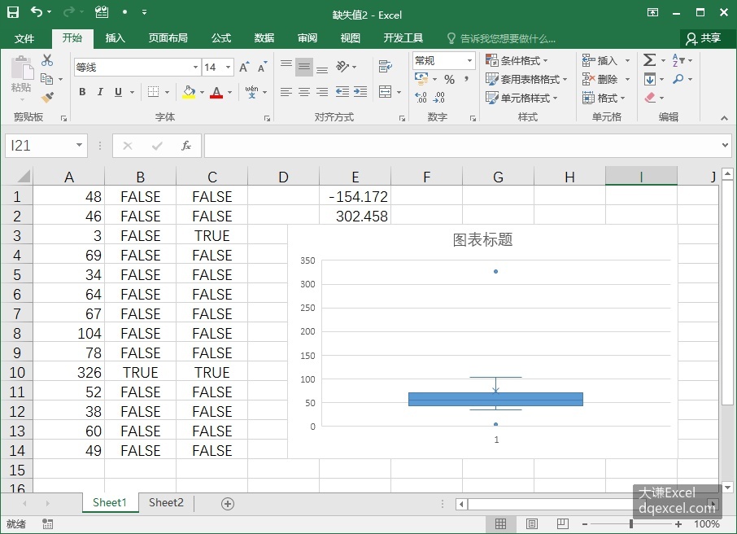Click the Fill down arrow icon

coord(650,79)
